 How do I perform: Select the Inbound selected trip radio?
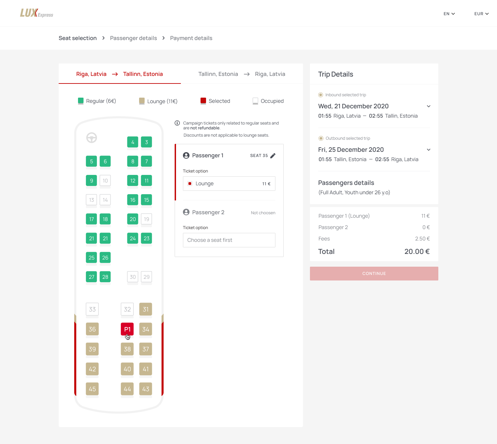point(321,95)
